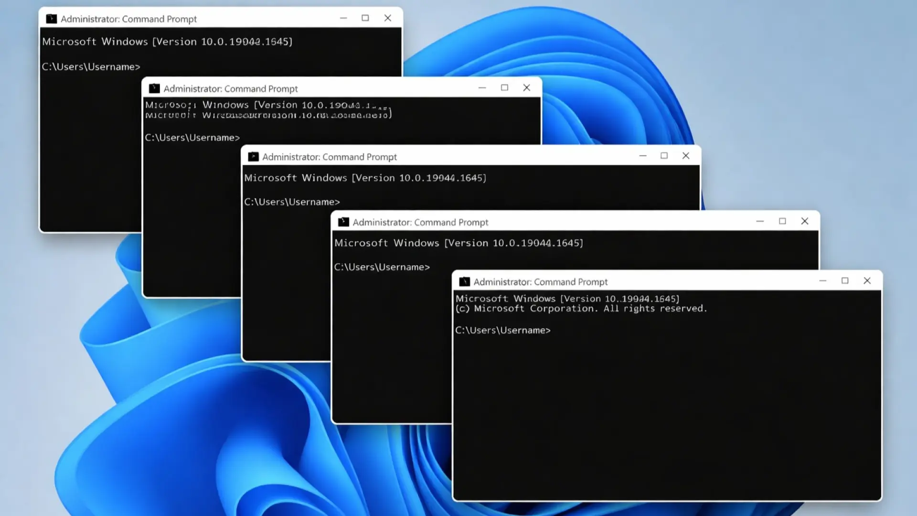Click the cmd icon of the middle Command Prompt window
This screenshot has width=917, height=516.
coord(253,157)
